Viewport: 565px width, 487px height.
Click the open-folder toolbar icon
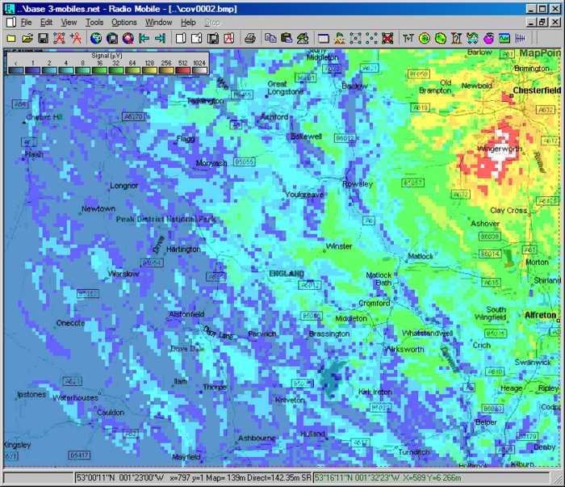[x=27, y=38]
